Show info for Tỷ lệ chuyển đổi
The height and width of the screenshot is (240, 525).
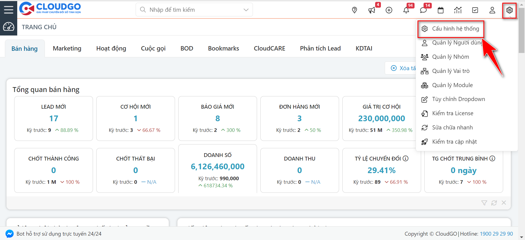tap(406, 158)
